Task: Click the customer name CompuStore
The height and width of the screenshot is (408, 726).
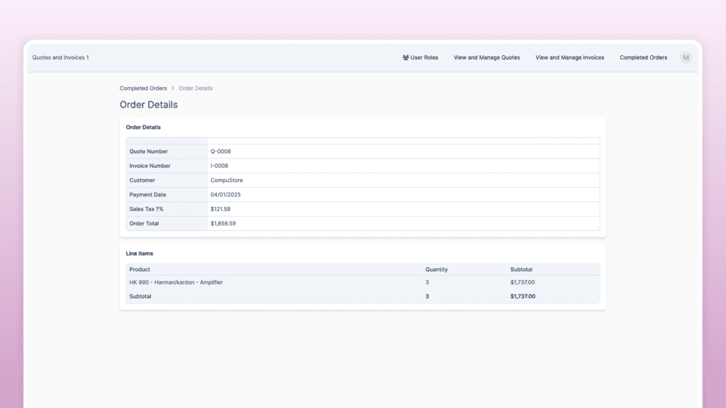Action: tap(226, 180)
